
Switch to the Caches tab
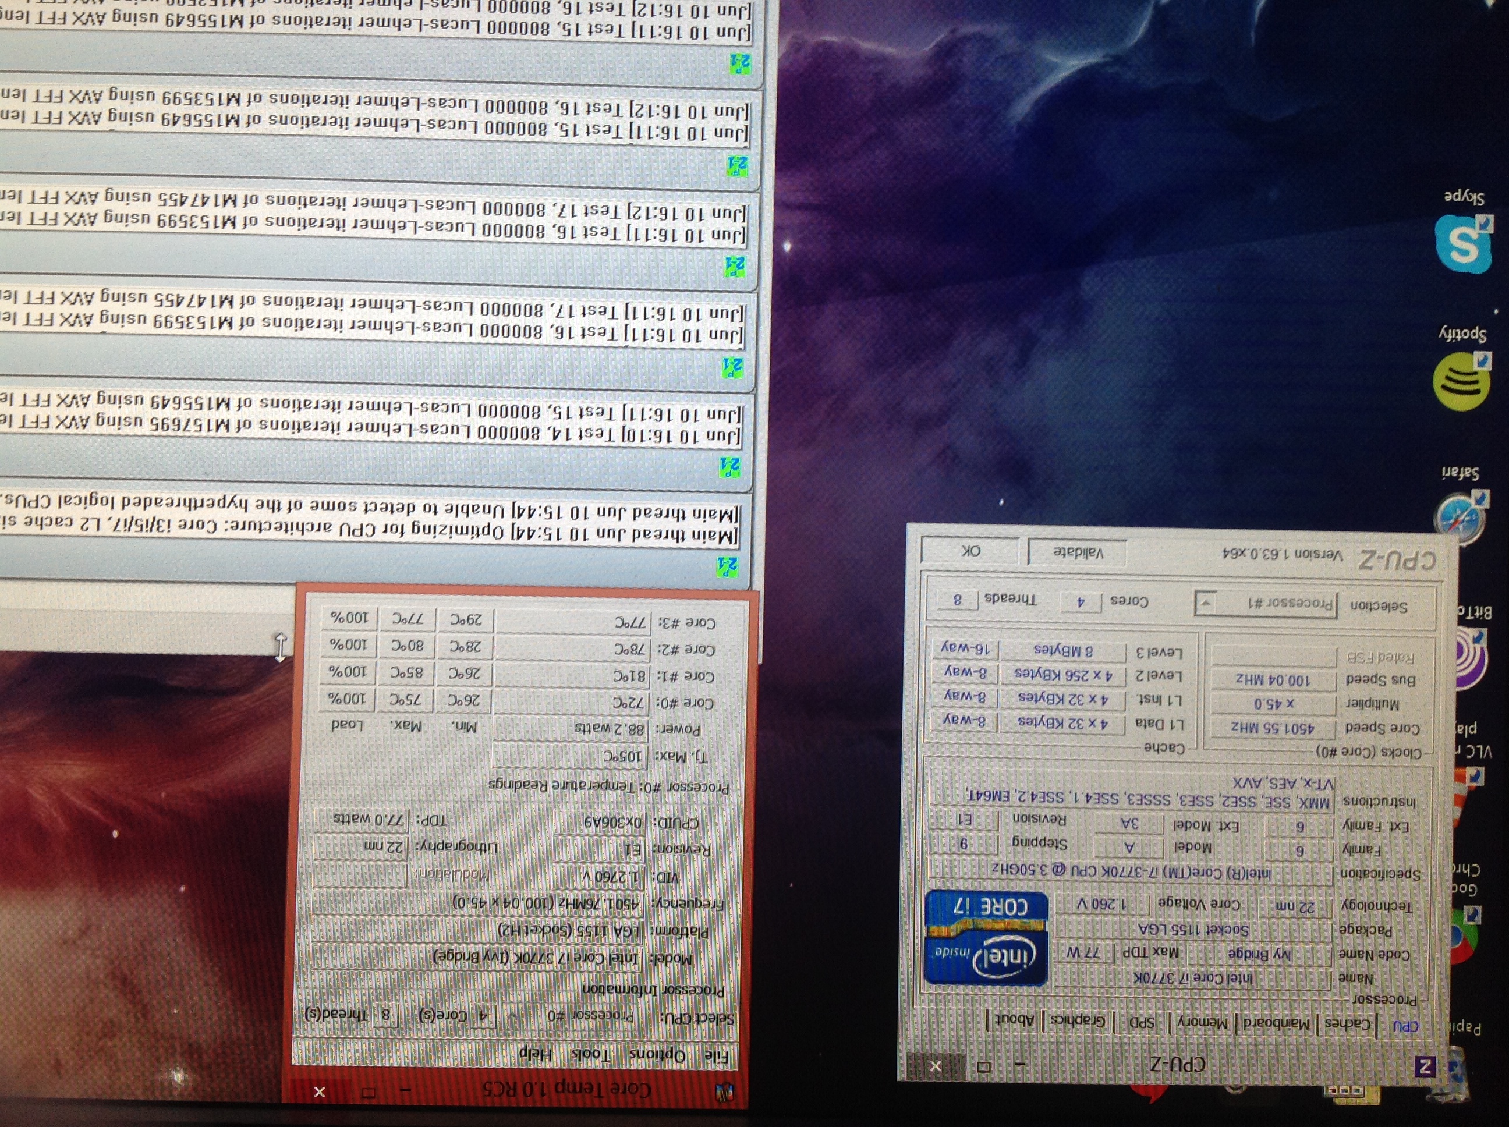[x=1347, y=1024]
